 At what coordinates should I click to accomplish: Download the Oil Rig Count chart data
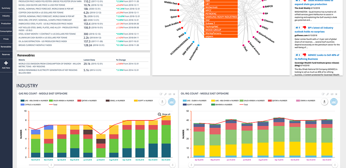pos(324,102)
